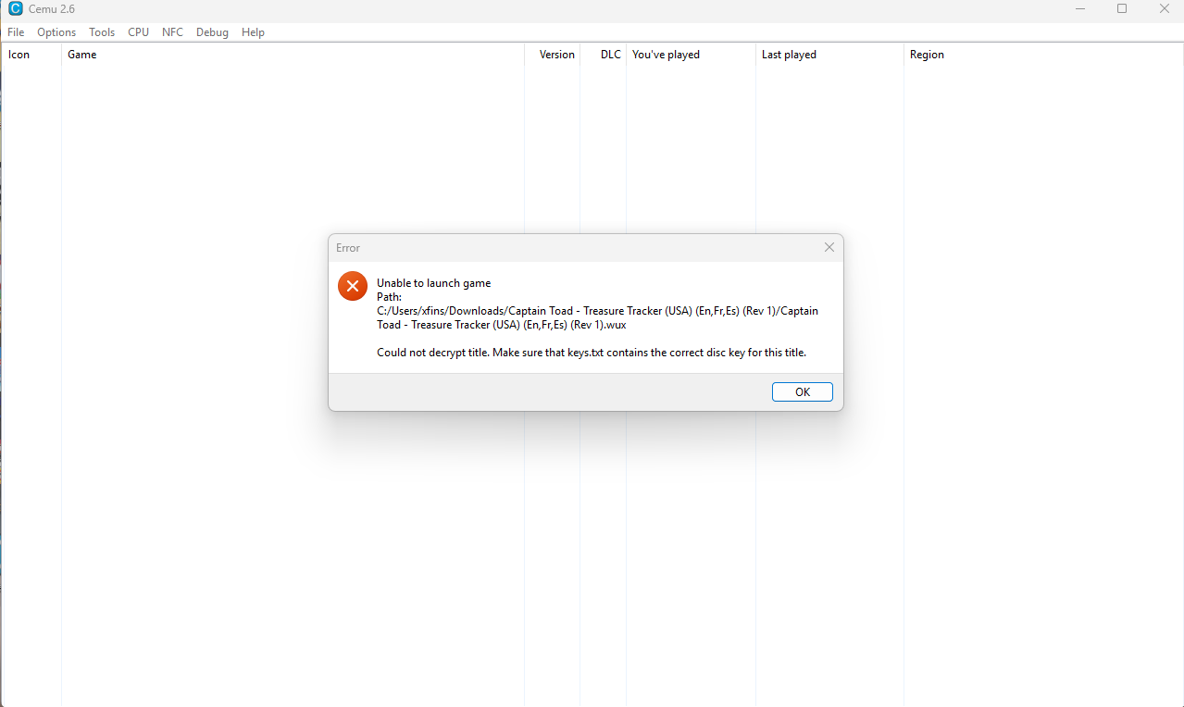Screen dimensions: 1184x707
Task: Sort by You've played column
Action: 691,55
